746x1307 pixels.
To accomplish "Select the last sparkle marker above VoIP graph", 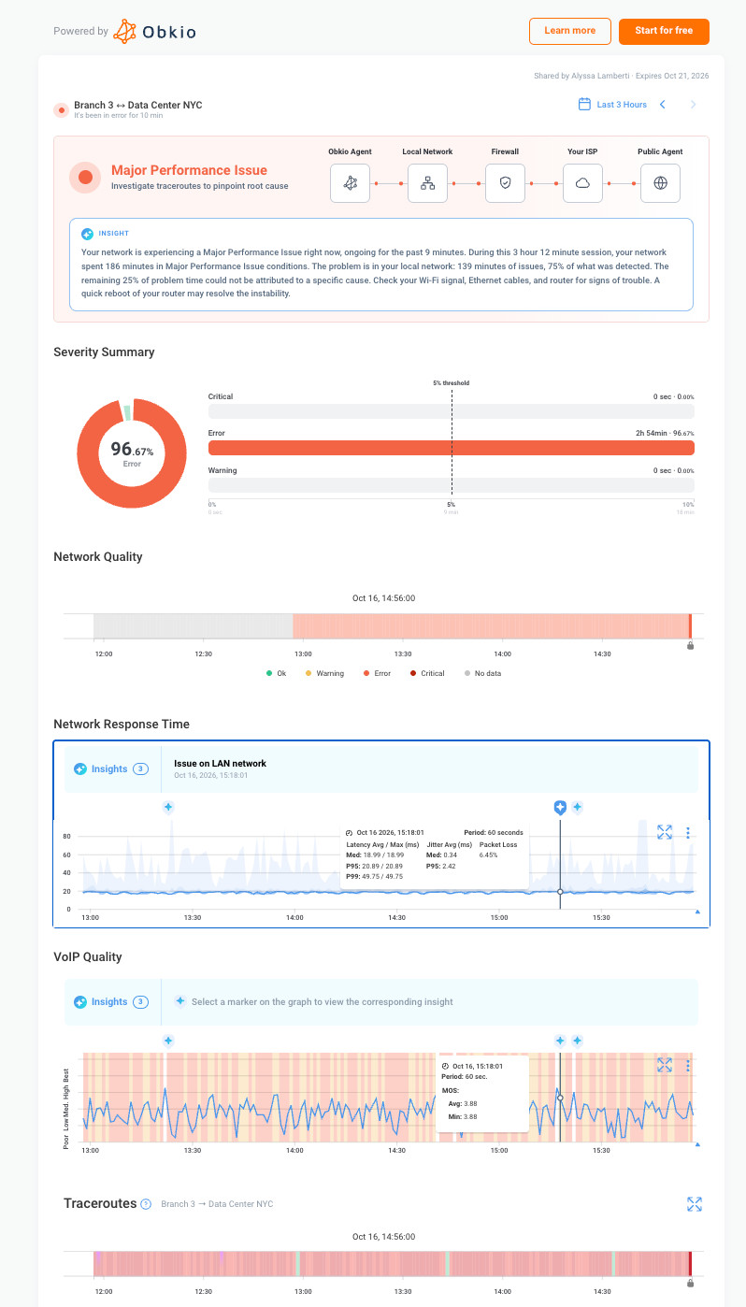I will [578, 1041].
